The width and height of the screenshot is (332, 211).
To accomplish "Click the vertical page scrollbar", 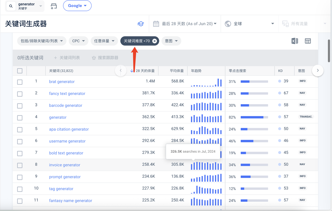I will [x=329, y=51].
